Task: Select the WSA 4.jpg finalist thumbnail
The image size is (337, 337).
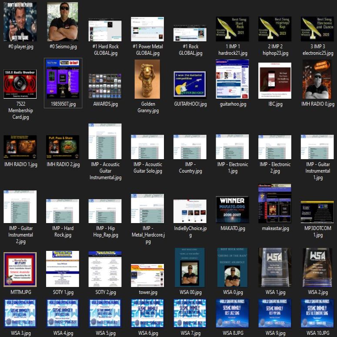Action: coord(63,314)
